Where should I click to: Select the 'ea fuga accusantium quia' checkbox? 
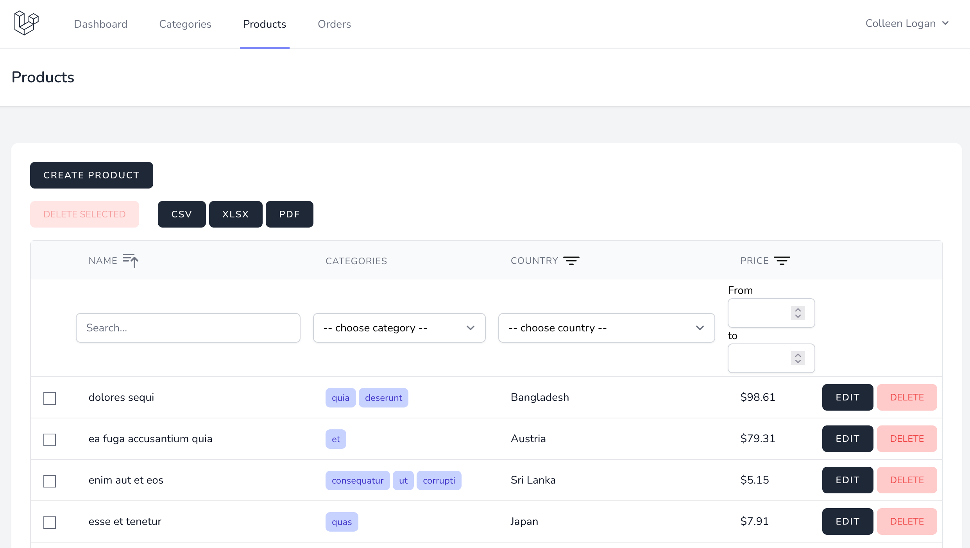pos(50,439)
